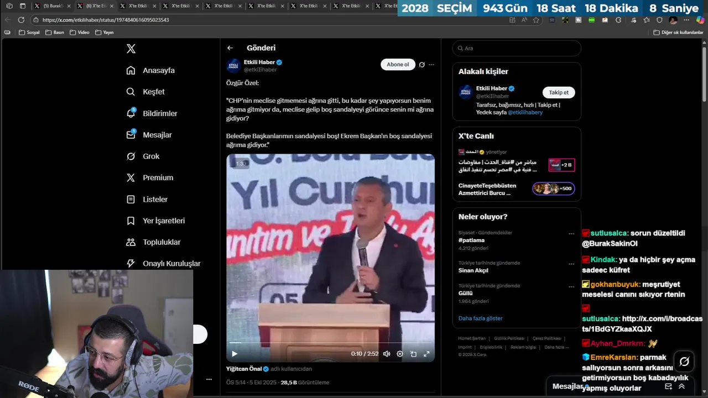Click the Grok icon on the post header
708x398 pixels.
[x=421, y=65]
